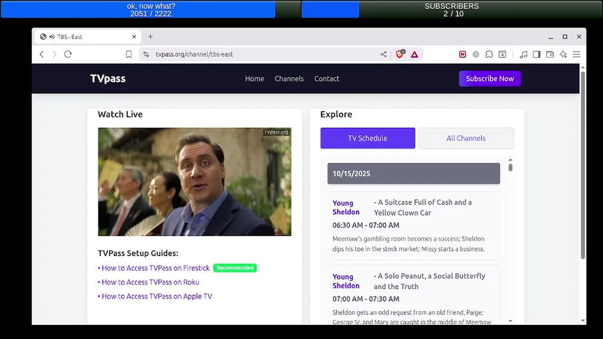Click the schedule list scrollbar thumb

510,168
